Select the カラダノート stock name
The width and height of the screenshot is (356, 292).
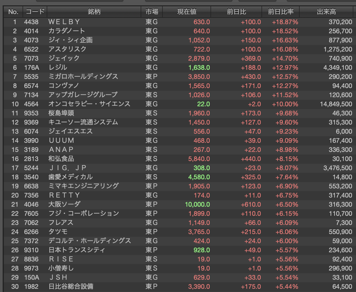pyautogui.click(x=67, y=31)
